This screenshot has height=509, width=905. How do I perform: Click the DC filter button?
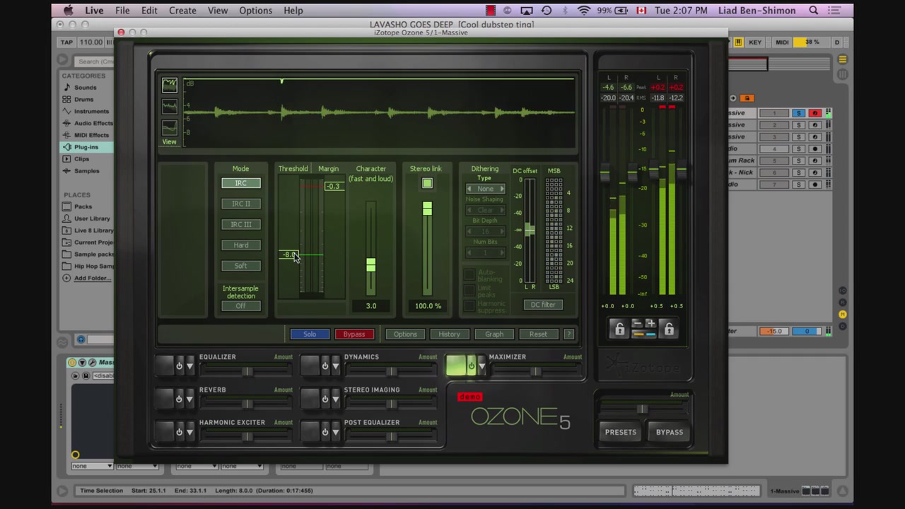543,305
